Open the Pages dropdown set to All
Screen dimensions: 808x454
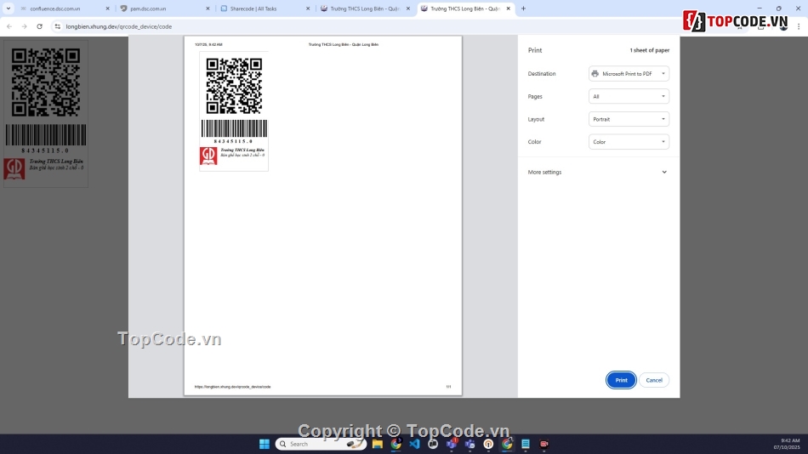coord(629,97)
